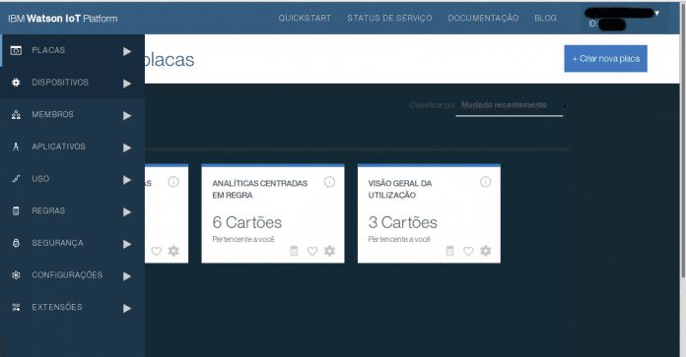
Task: Select Configurações in the sidebar
Action: (x=72, y=275)
